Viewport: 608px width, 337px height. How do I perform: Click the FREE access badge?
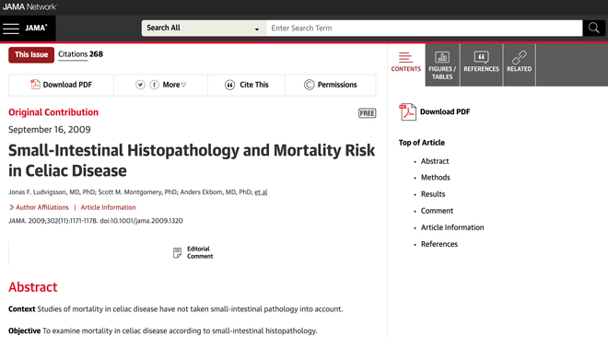pos(367,113)
